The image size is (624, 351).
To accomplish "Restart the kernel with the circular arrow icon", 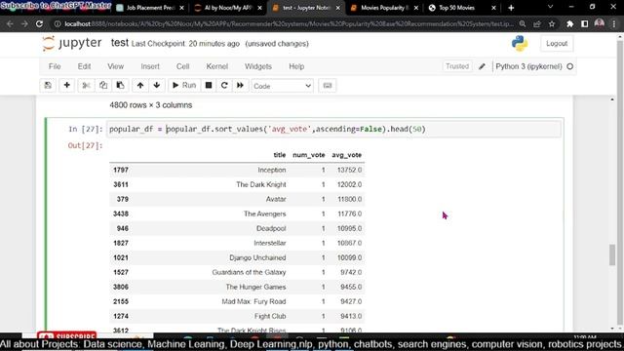I will click(224, 86).
